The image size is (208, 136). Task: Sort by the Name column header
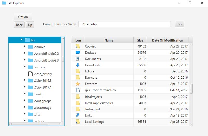[x=109, y=40]
